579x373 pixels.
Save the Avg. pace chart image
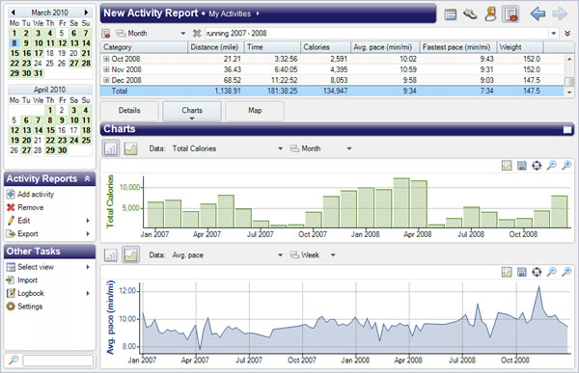click(521, 272)
